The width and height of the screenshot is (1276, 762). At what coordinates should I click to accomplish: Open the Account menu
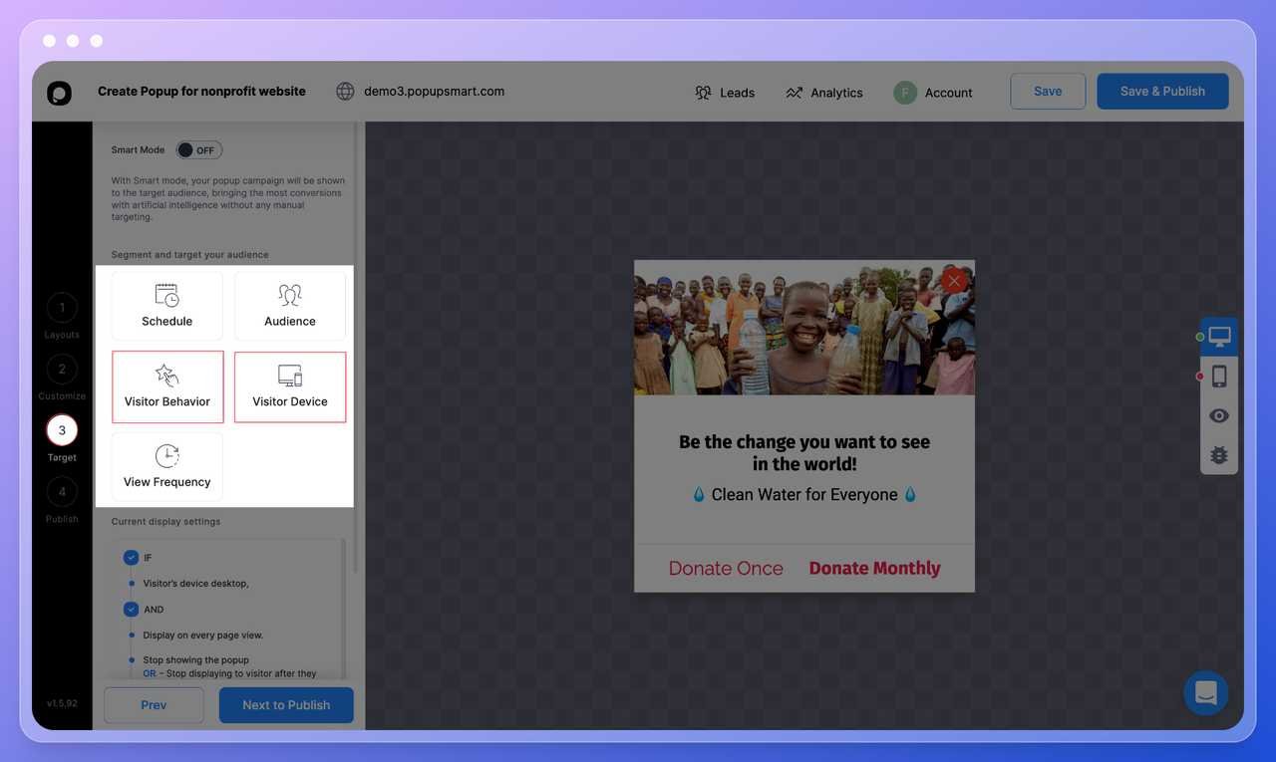(x=933, y=93)
